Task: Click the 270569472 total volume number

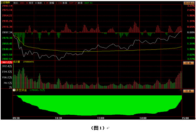Action: pos(29,62)
